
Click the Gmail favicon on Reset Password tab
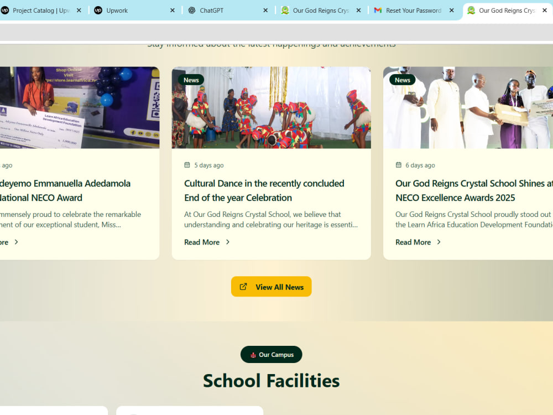(378, 11)
